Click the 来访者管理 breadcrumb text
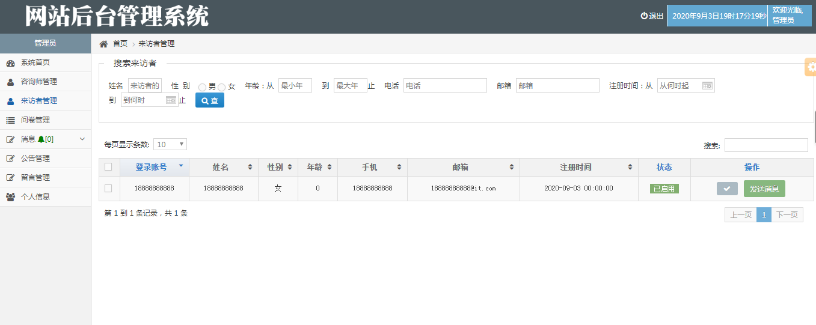 (x=156, y=44)
